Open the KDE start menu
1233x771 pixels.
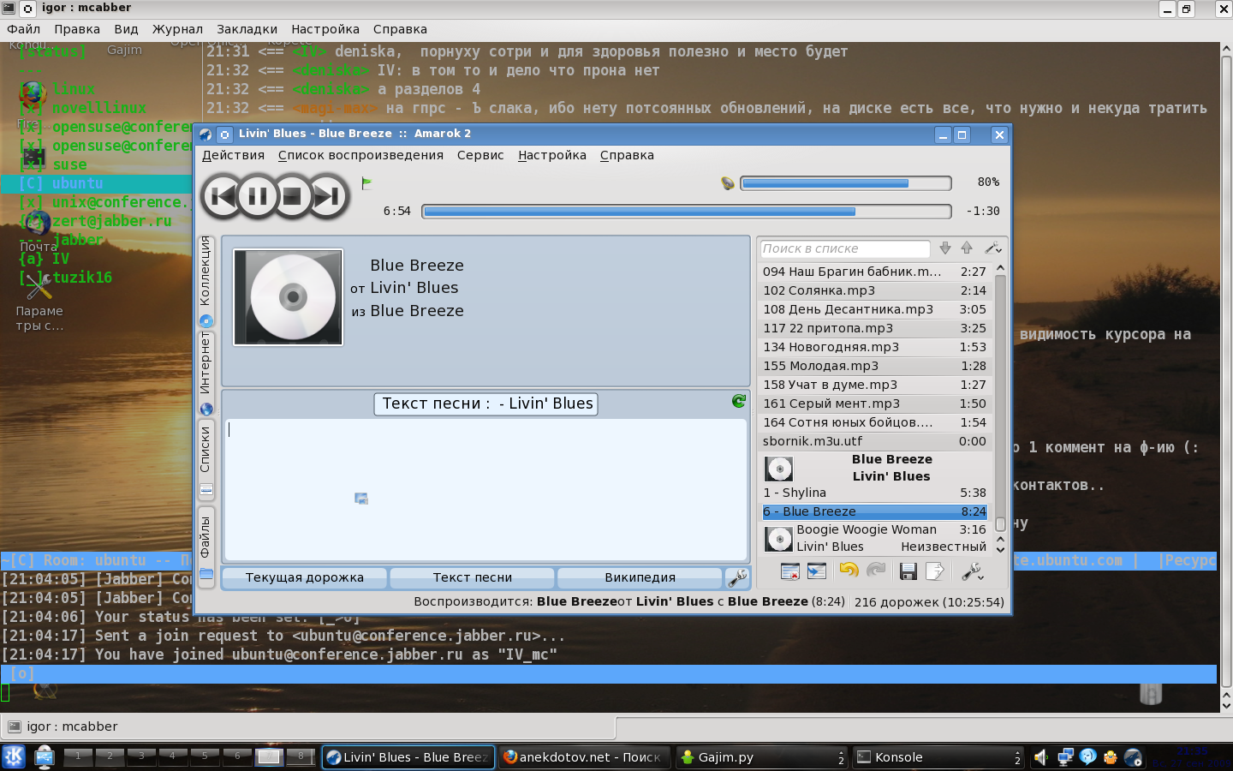pyautogui.click(x=14, y=756)
